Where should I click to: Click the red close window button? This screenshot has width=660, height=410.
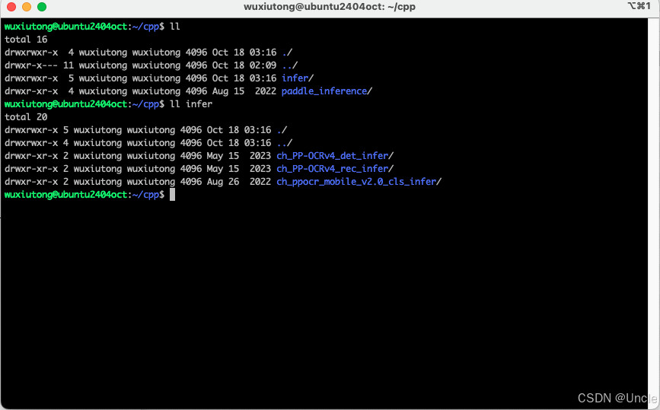(11, 7)
